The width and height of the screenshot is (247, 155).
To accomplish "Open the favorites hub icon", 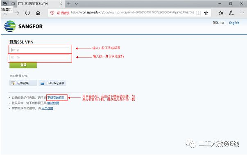I will (221, 13).
